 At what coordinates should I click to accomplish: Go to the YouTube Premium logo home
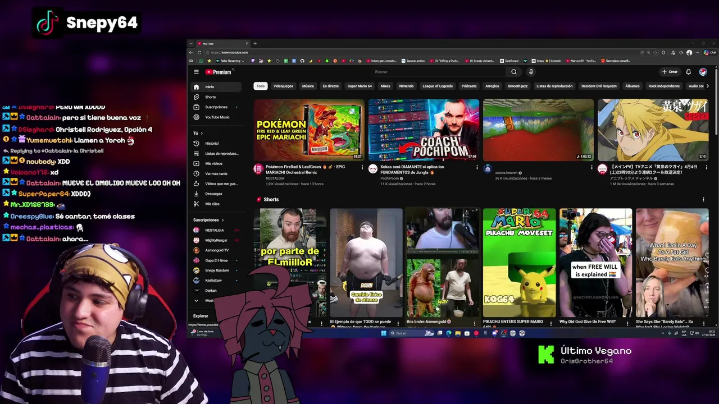(219, 72)
